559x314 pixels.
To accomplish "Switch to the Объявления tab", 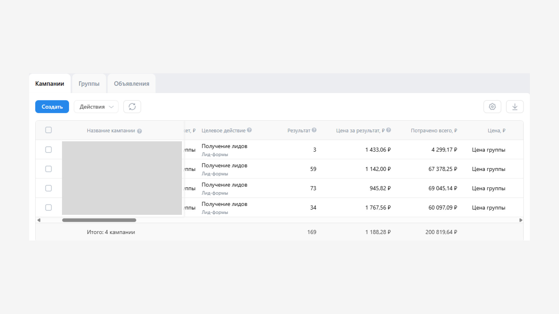I will point(132,84).
